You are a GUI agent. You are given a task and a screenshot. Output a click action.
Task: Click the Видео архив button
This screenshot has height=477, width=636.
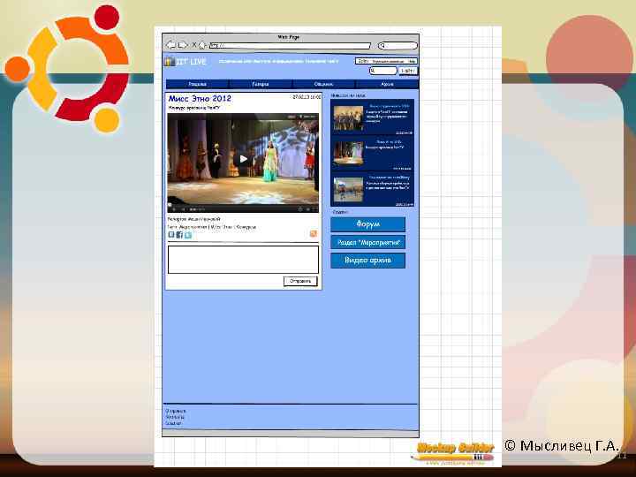pos(367,261)
